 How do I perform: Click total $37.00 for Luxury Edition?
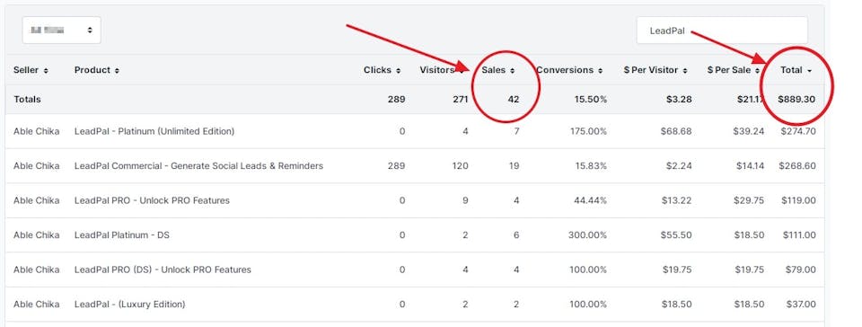click(x=801, y=304)
